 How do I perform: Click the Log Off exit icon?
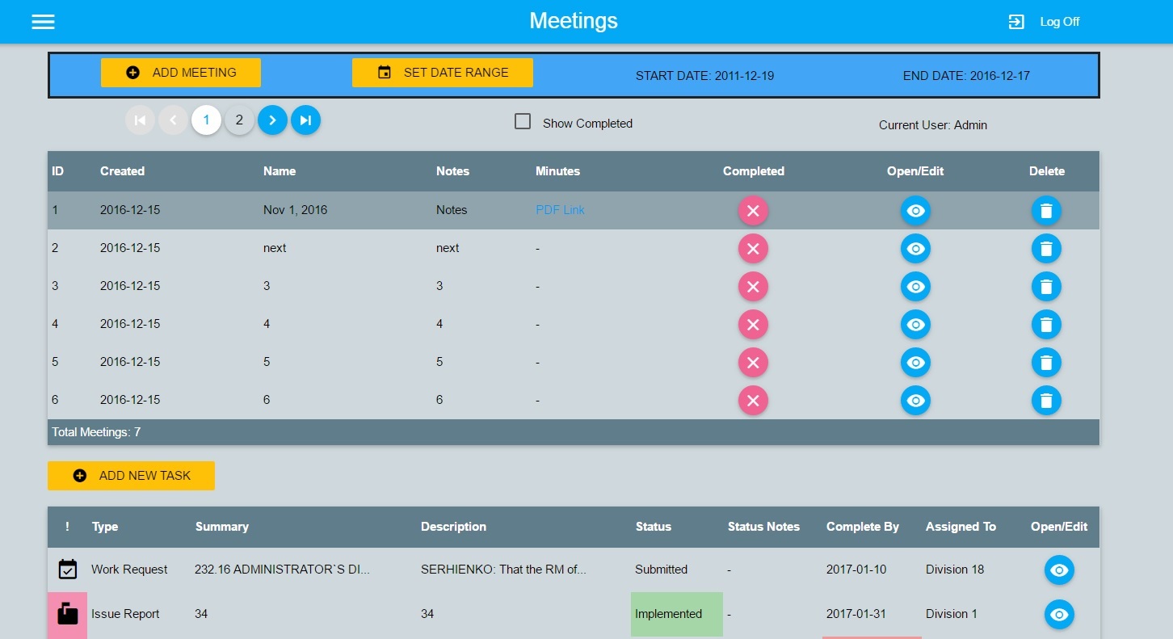click(1016, 22)
